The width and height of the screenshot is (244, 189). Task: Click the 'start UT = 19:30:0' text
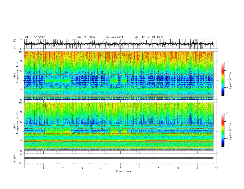click(149, 37)
